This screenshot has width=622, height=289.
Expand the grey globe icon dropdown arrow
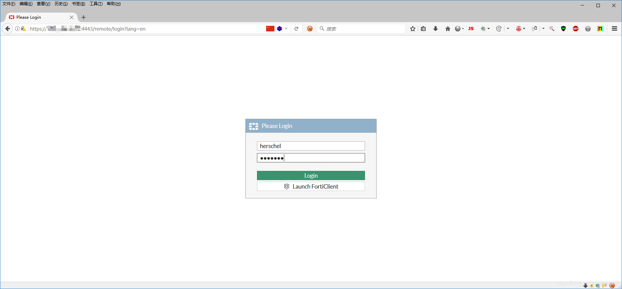coord(463,29)
